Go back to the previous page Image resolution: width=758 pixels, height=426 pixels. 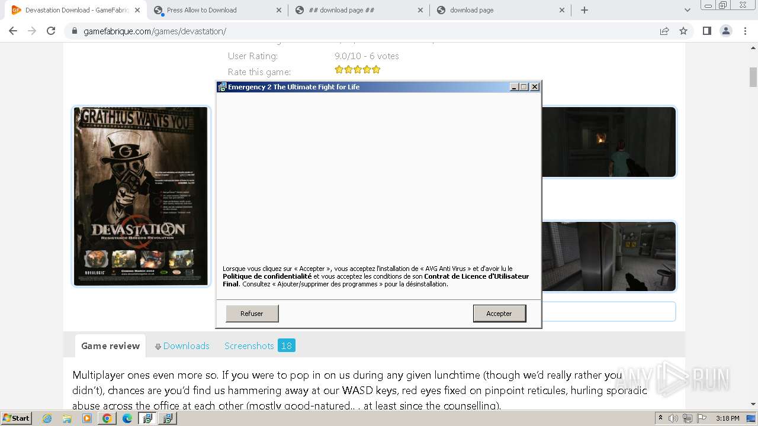click(13, 31)
